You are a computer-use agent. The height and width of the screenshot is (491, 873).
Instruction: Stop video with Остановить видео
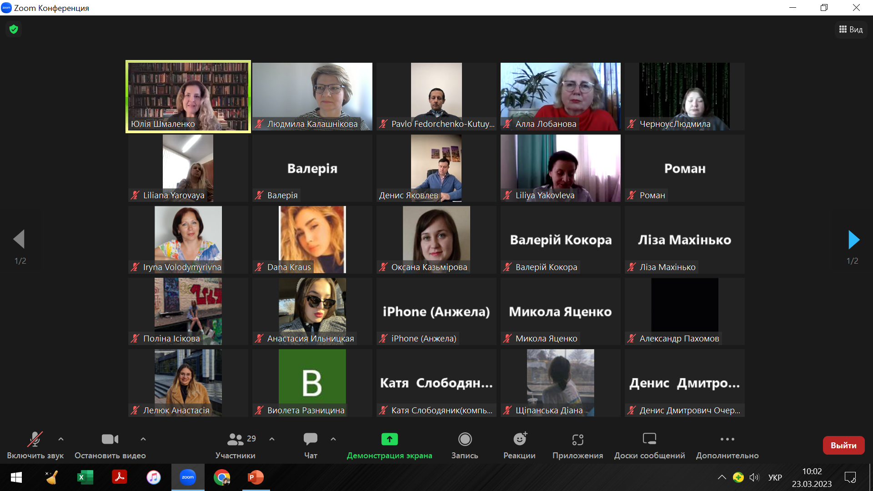click(110, 445)
